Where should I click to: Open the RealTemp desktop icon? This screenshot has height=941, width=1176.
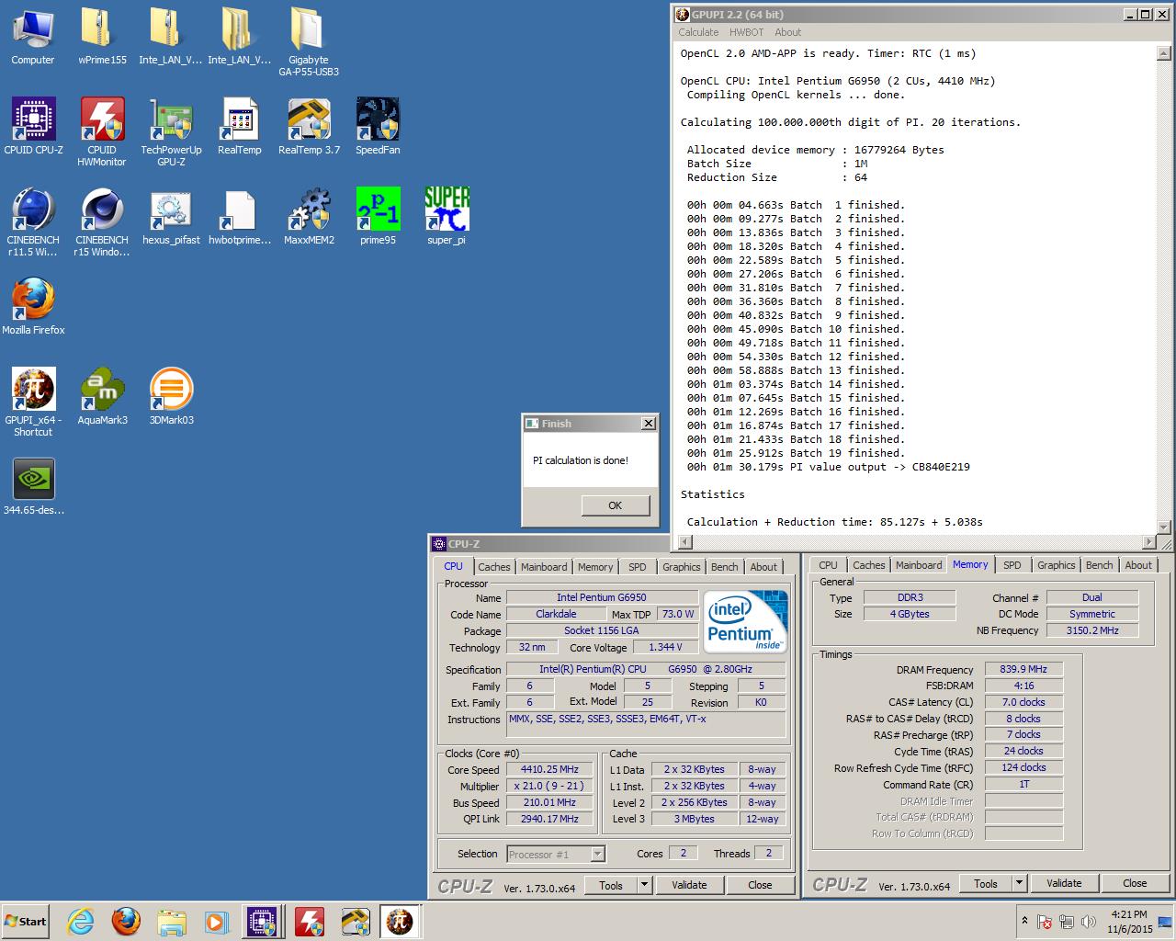(240, 126)
